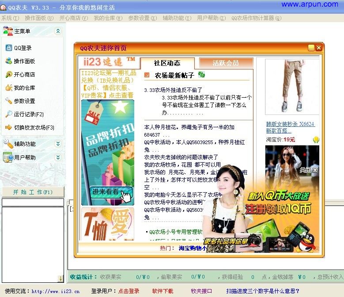Click the 注册领取1Q币 ad banner
Viewport: 344px width, 297px height.
278,208
